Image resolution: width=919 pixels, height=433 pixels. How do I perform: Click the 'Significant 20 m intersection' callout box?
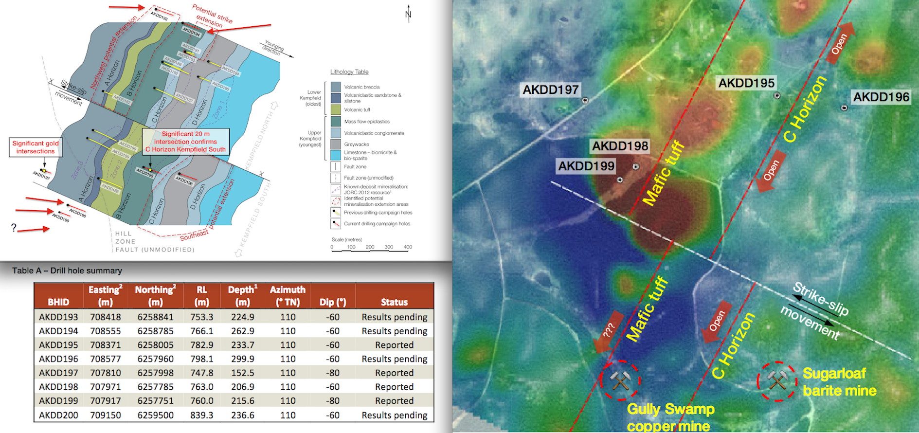(185, 142)
